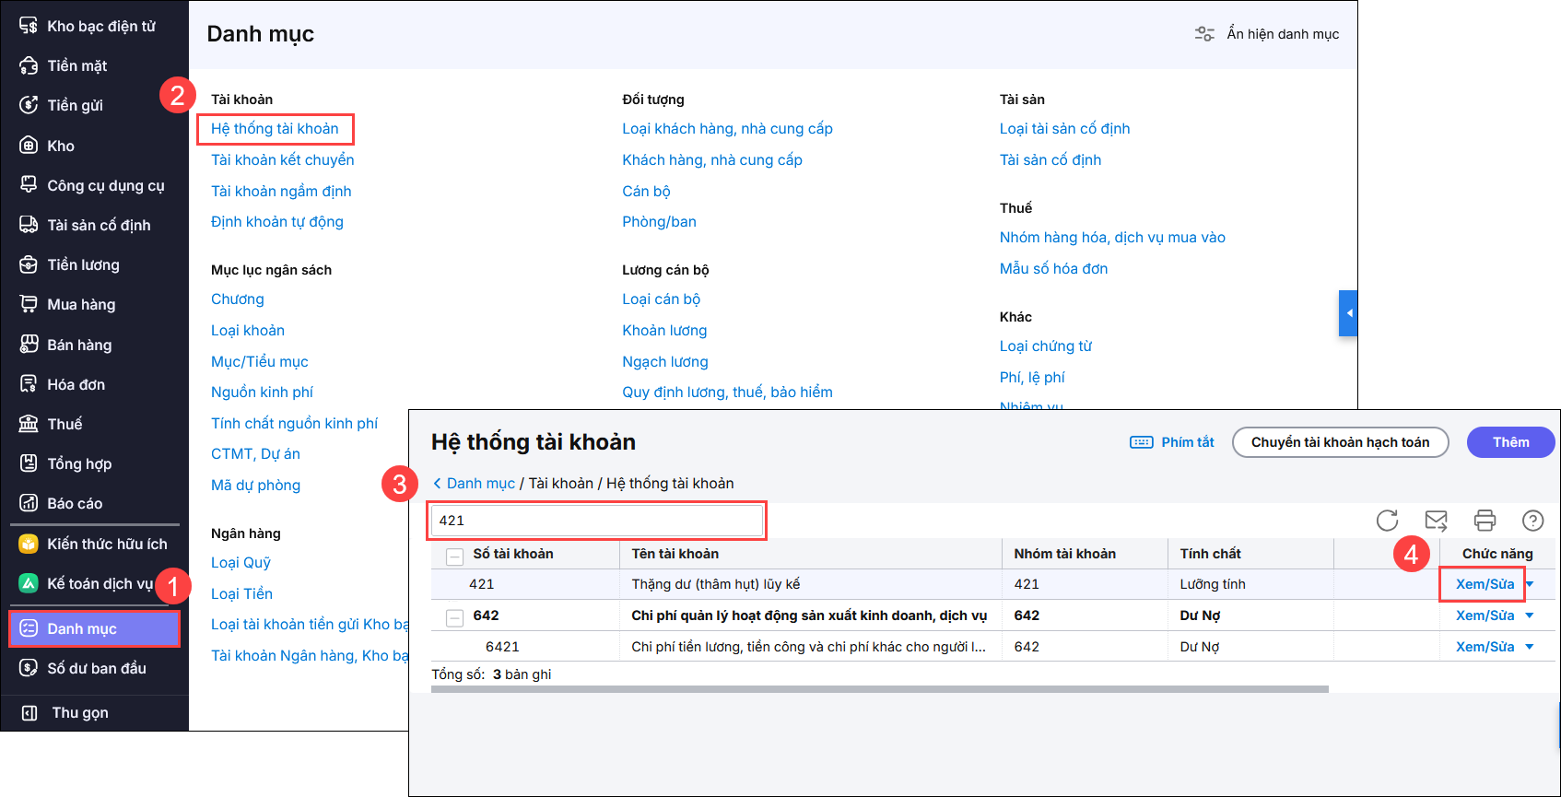Open dropdown arrow beside Xem/Sửa for 6421
The height and width of the screenshot is (797, 1561).
[x=1530, y=647]
